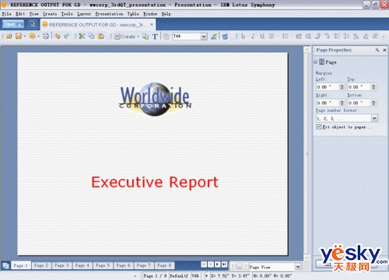Switch to the Page 6 tab
The image size is (389, 280).
click(123, 265)
